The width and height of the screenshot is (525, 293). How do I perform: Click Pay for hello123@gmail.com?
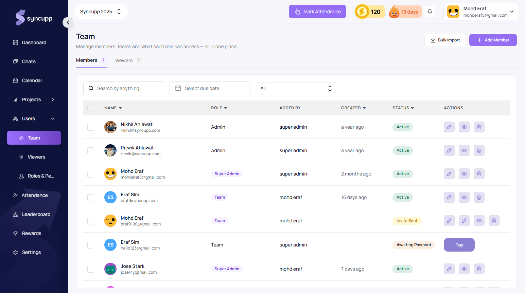coord(459,245)
